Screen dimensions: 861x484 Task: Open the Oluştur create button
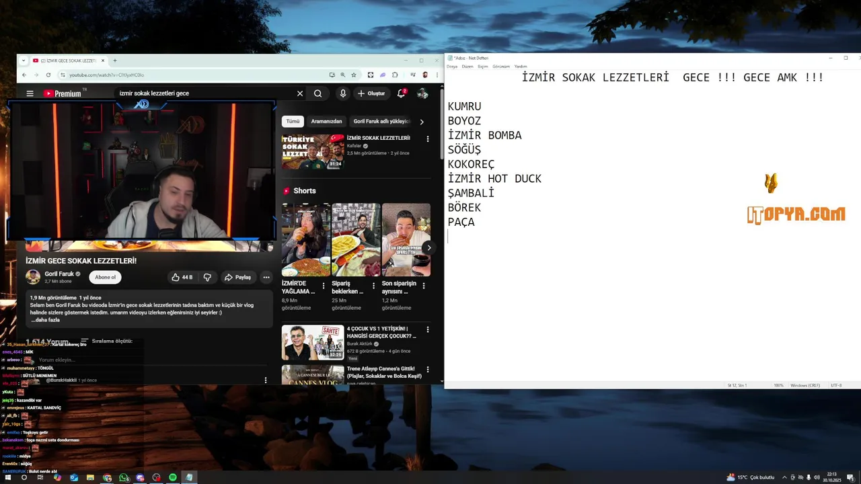click(x=371, y=93)
